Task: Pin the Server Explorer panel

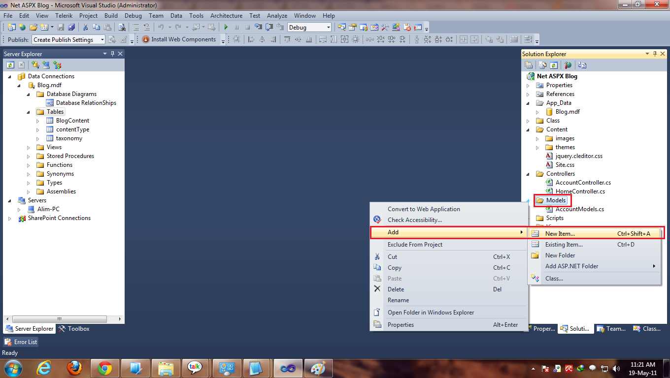Action: [112, 54]
